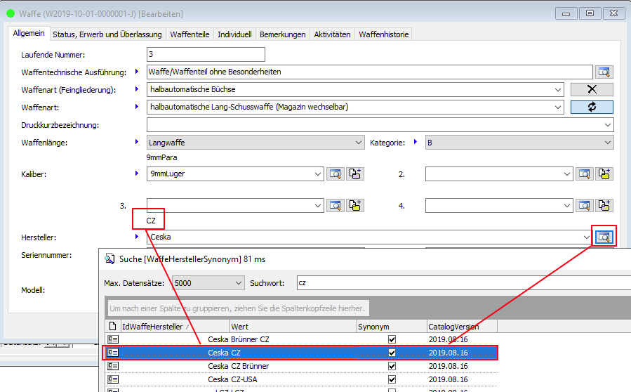631x392 pixels.
Task: Toggle Synonym checkbox for CZ-USA row
Action: click(x=392, y=379)
